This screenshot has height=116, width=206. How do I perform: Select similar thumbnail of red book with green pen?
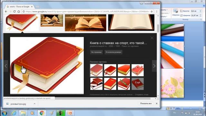(x=124, y=84)
